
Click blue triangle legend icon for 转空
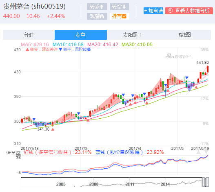click(60, 50)
